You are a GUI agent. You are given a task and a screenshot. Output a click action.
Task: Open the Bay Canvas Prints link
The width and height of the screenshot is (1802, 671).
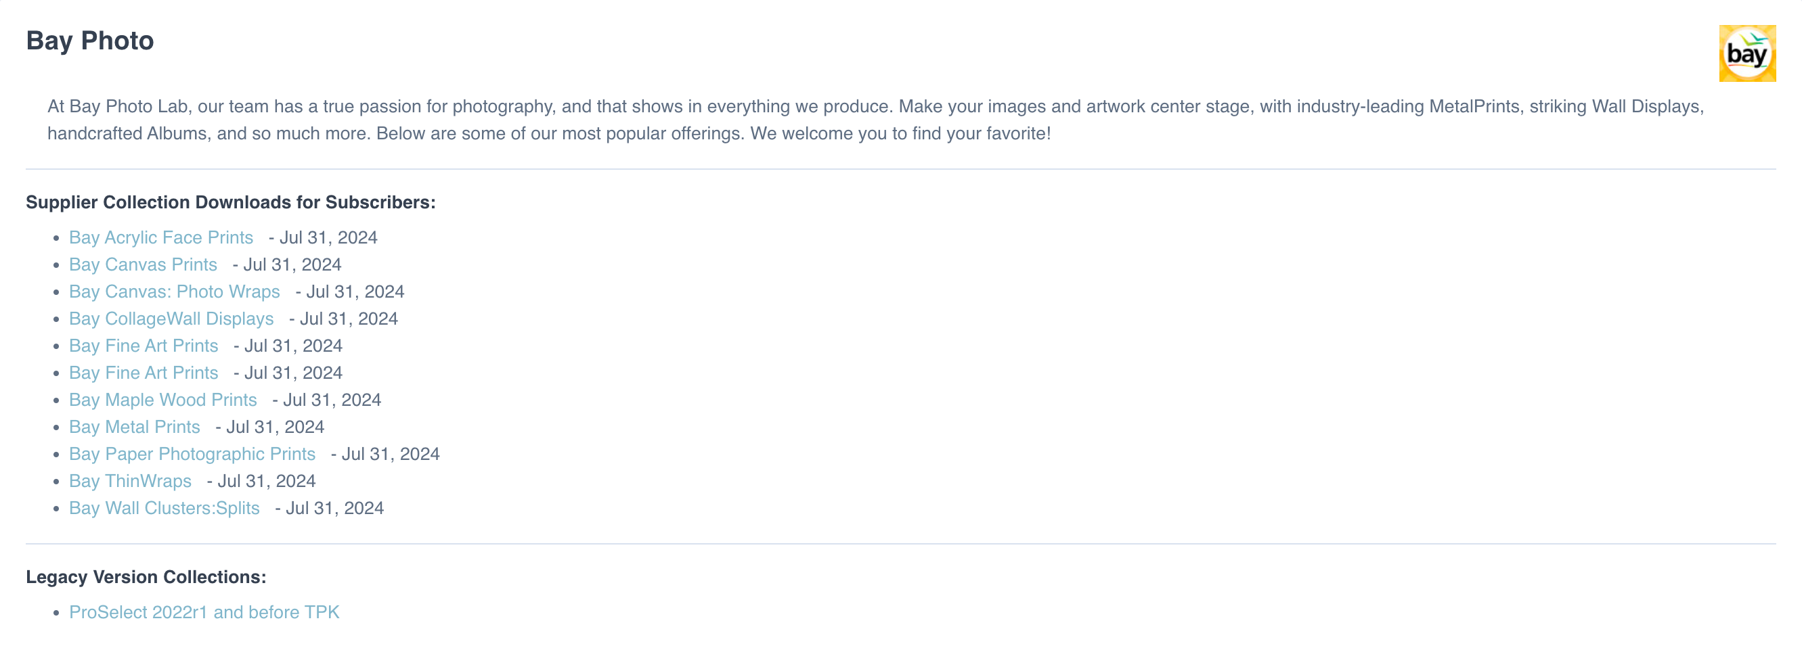point(143,265)
